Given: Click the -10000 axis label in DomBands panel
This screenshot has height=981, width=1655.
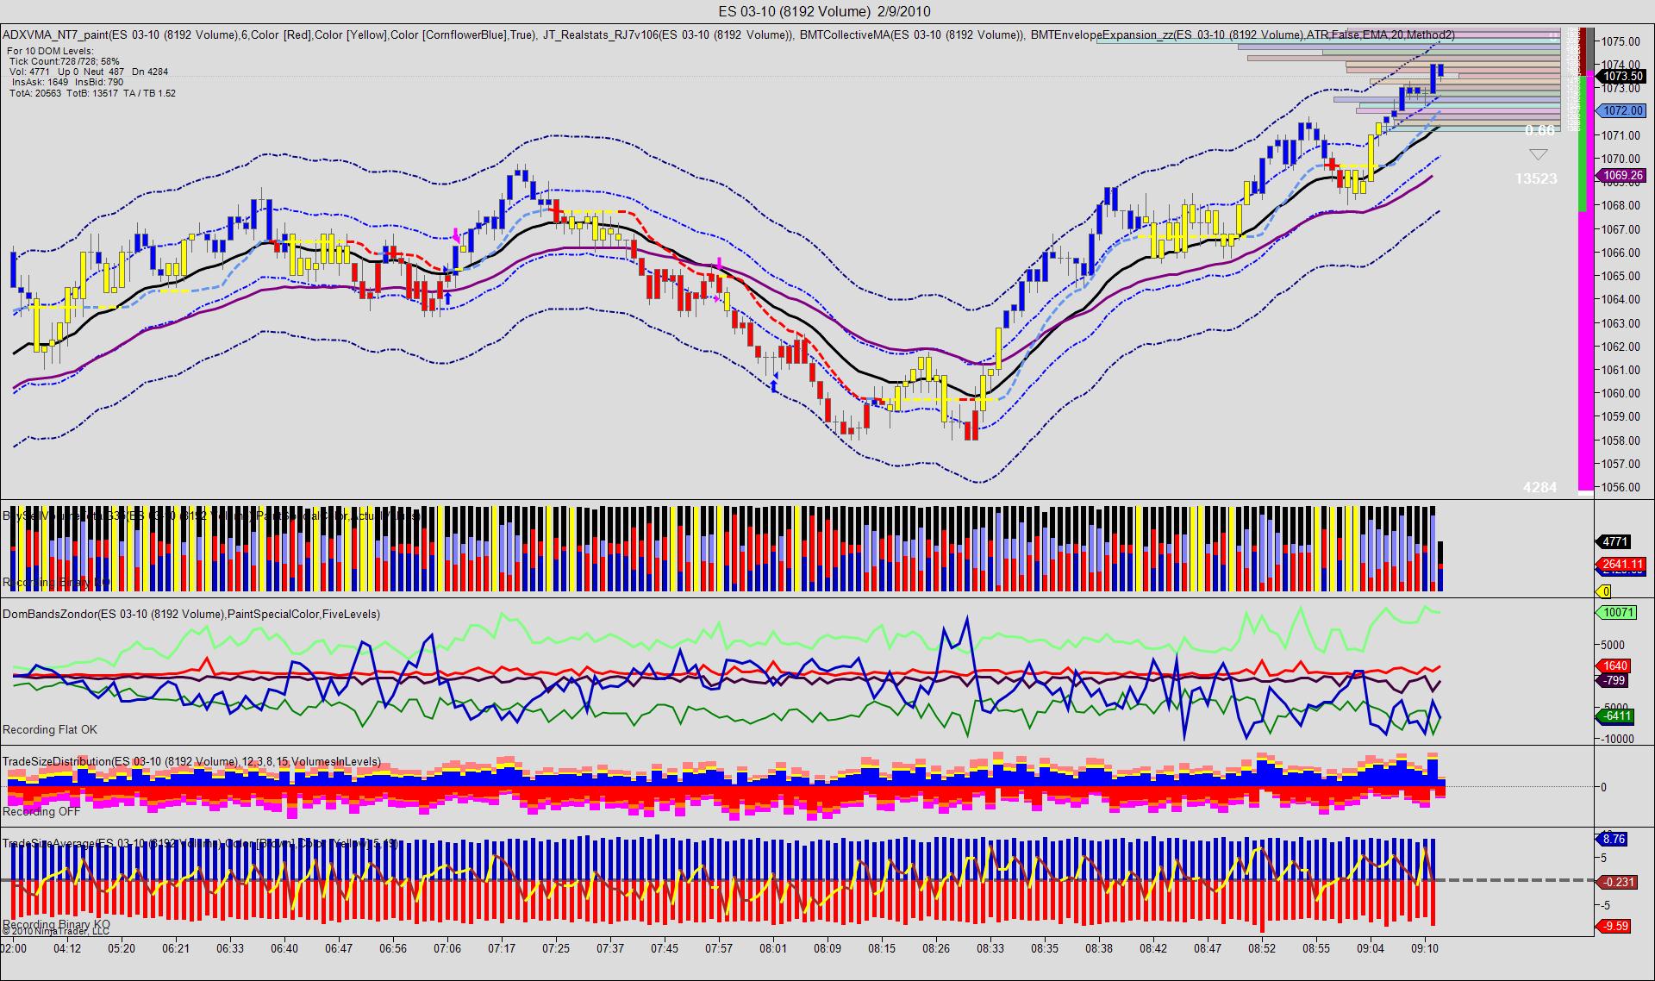Looking at the screenshot, I should coord(1618,739).
